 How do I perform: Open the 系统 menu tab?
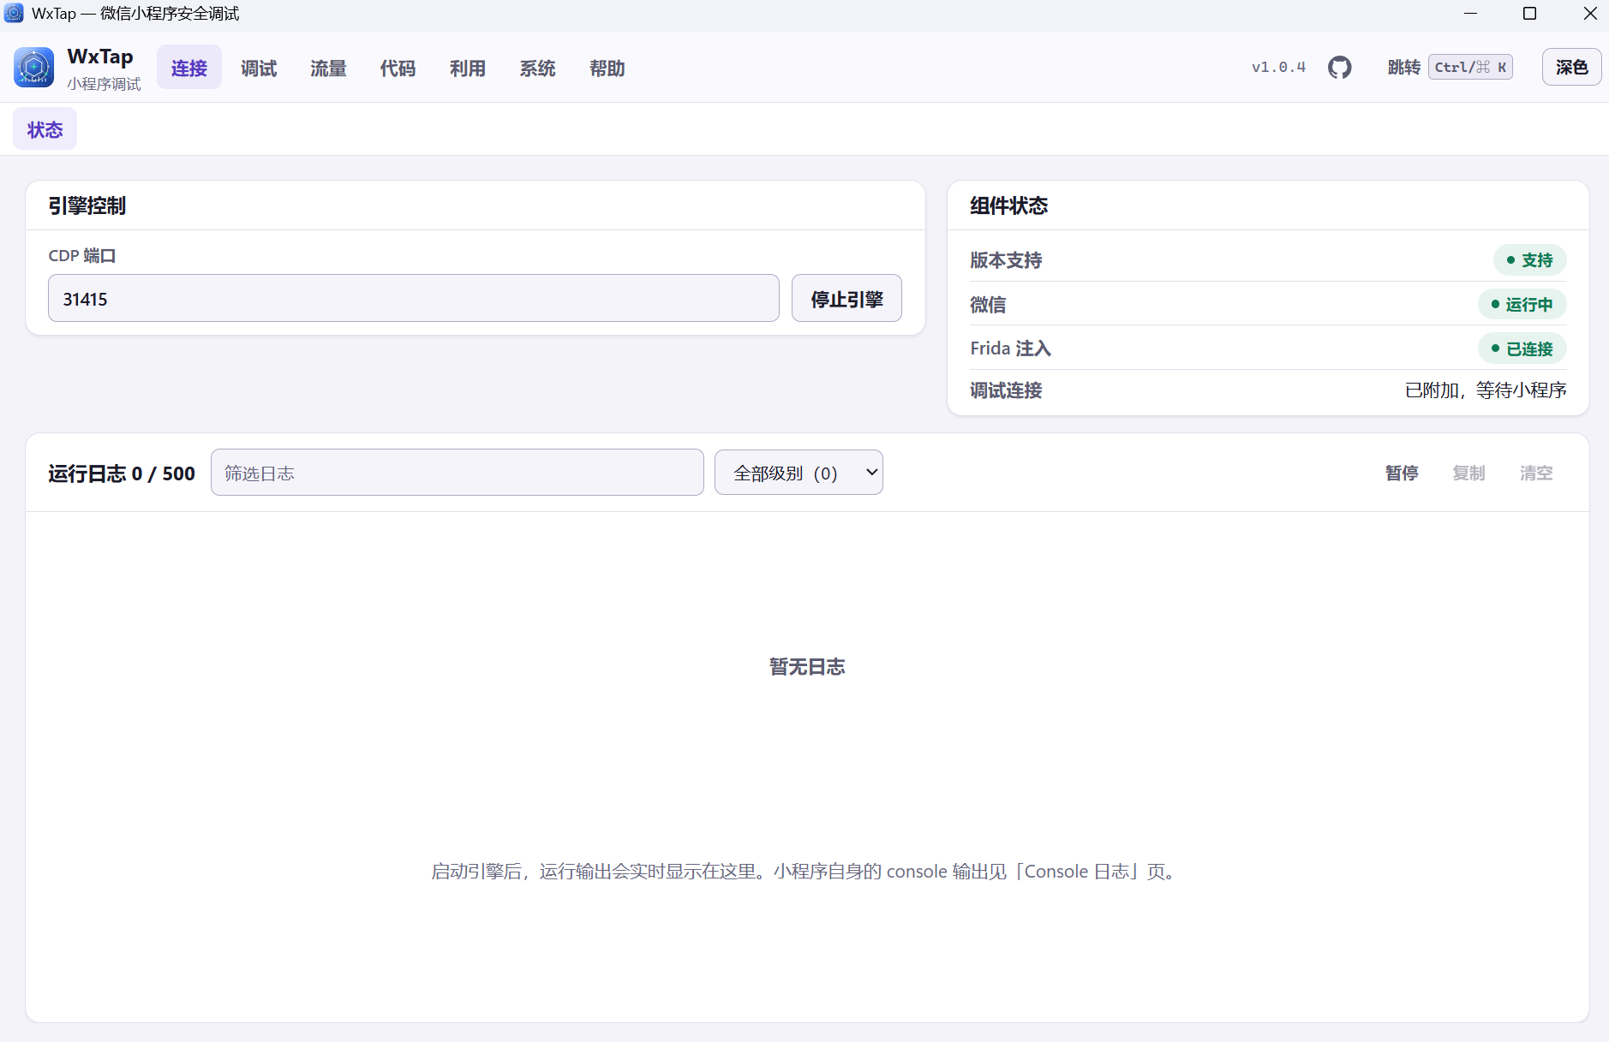(x=537, y=68)
